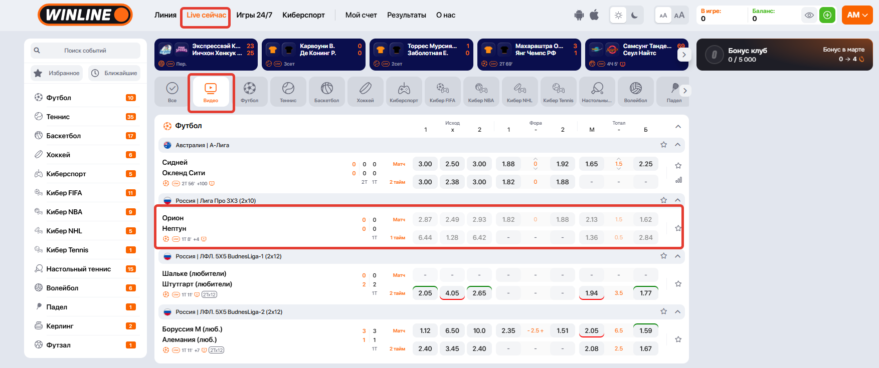The image size is (879, 368).
Task: Click the Поиск событий search field
Action: [85, 51]
